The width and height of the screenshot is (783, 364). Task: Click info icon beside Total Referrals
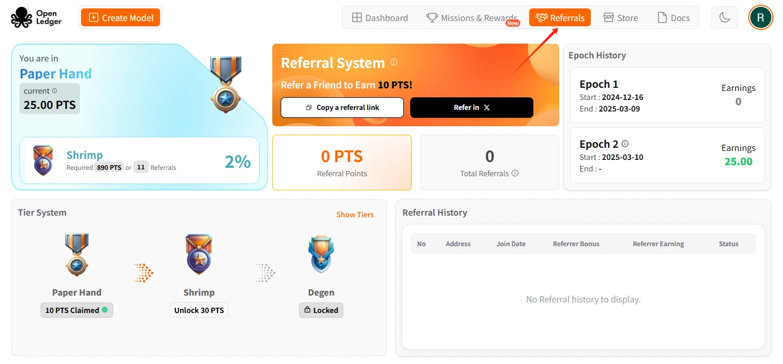[x=515, y=173]
